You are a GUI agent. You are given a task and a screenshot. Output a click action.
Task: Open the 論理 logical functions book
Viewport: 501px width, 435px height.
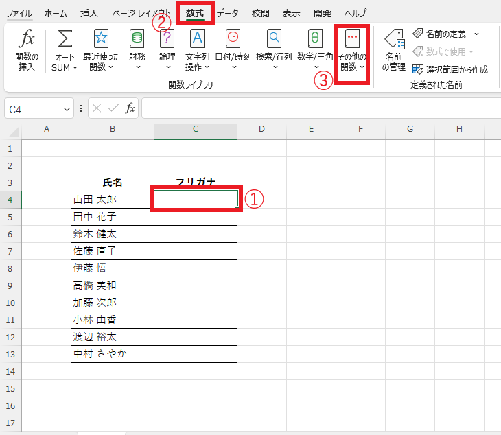click(x=167, y=38)
